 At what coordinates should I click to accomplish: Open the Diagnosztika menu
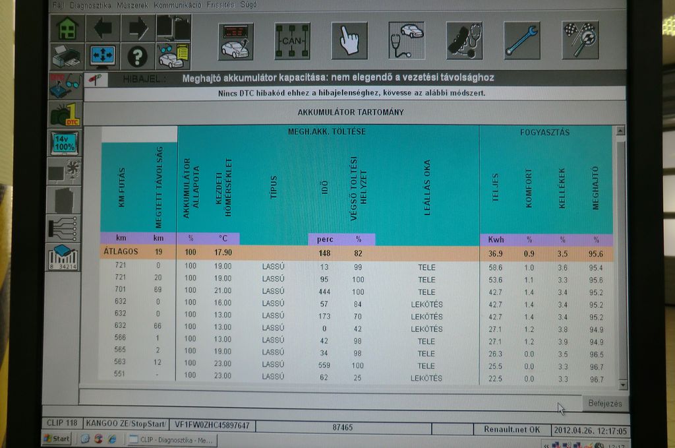click(90, 5)
